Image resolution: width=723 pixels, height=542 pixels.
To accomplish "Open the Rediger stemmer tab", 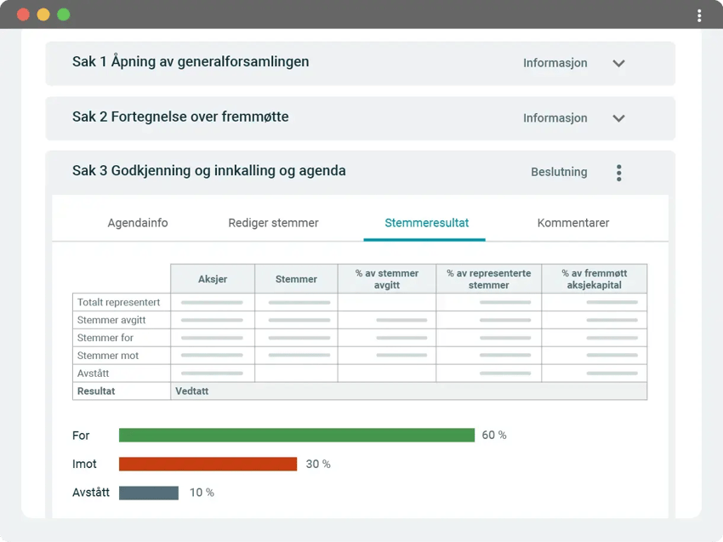I will coord(273,223).
